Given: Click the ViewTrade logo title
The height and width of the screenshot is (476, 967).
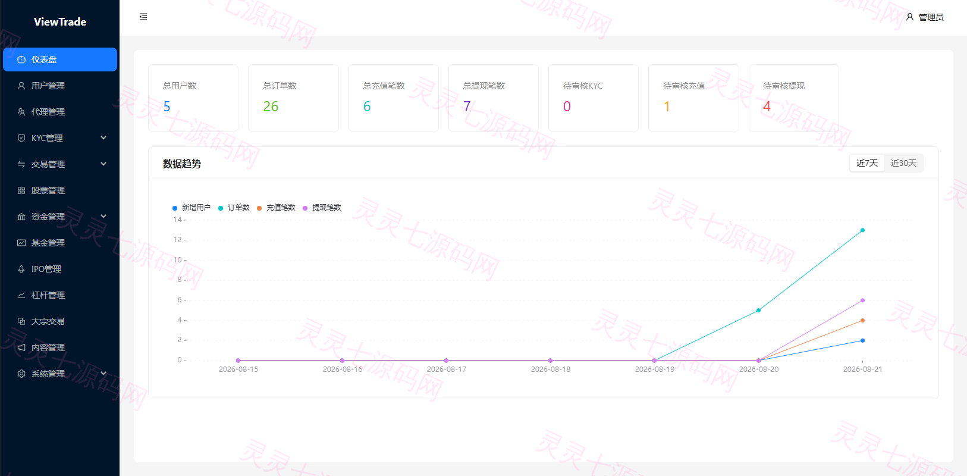Looking at the screenshot, I should click(x=60, y=22).
